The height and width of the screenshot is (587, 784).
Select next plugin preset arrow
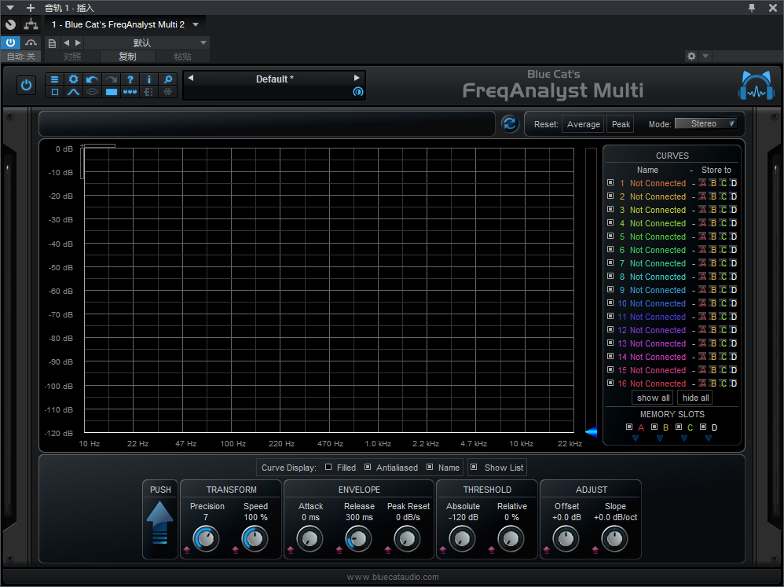pyautogui.click(x=357, y=78)
